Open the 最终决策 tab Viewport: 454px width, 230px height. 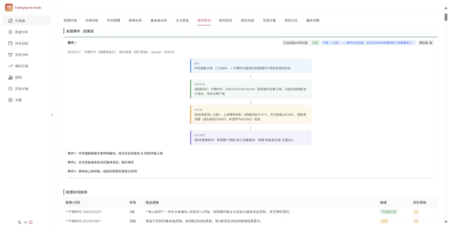313,20
